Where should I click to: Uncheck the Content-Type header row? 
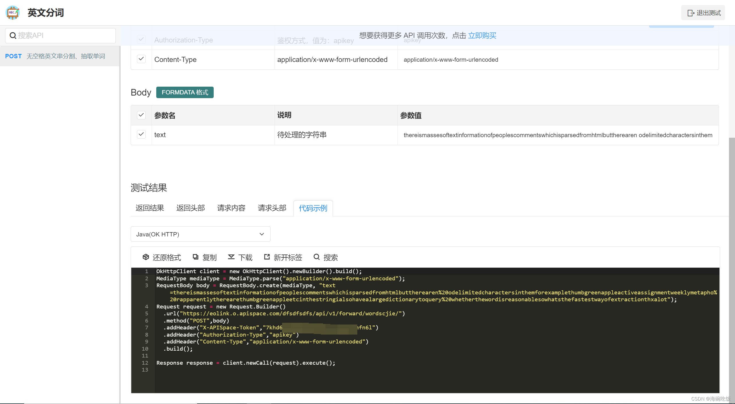141,59
